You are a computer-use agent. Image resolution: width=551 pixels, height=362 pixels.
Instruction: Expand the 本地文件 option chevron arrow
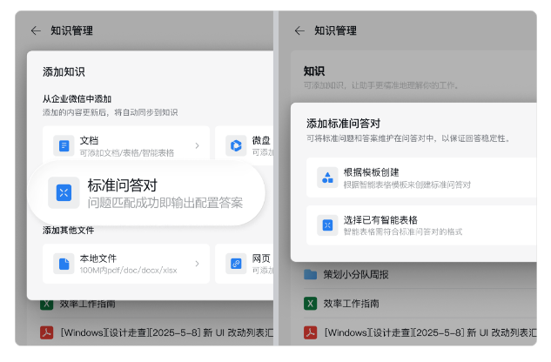[197, 264]
